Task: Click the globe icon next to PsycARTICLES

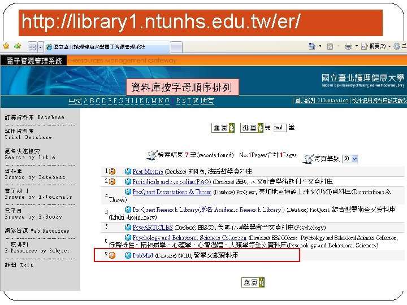Action: click(128, 228)
